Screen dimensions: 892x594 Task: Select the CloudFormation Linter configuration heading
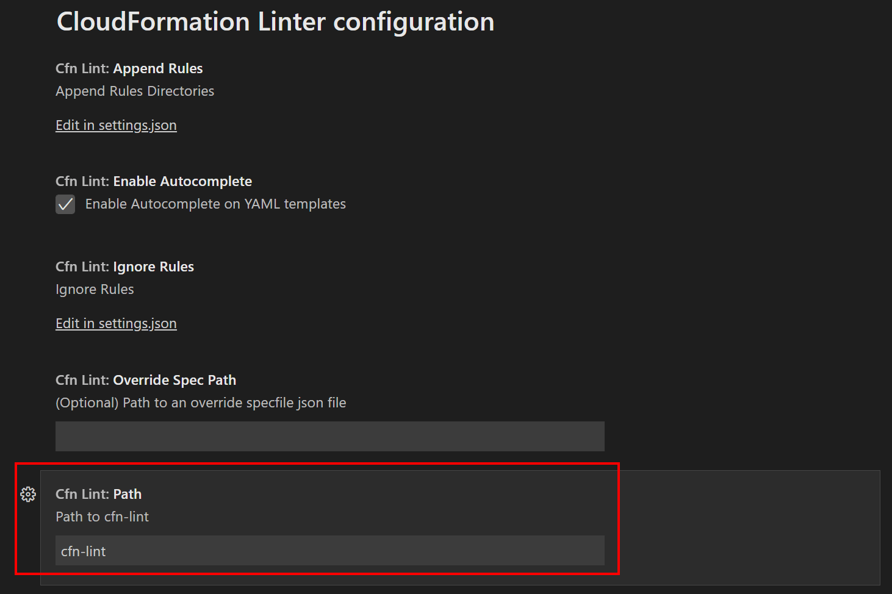pos(275,21)
